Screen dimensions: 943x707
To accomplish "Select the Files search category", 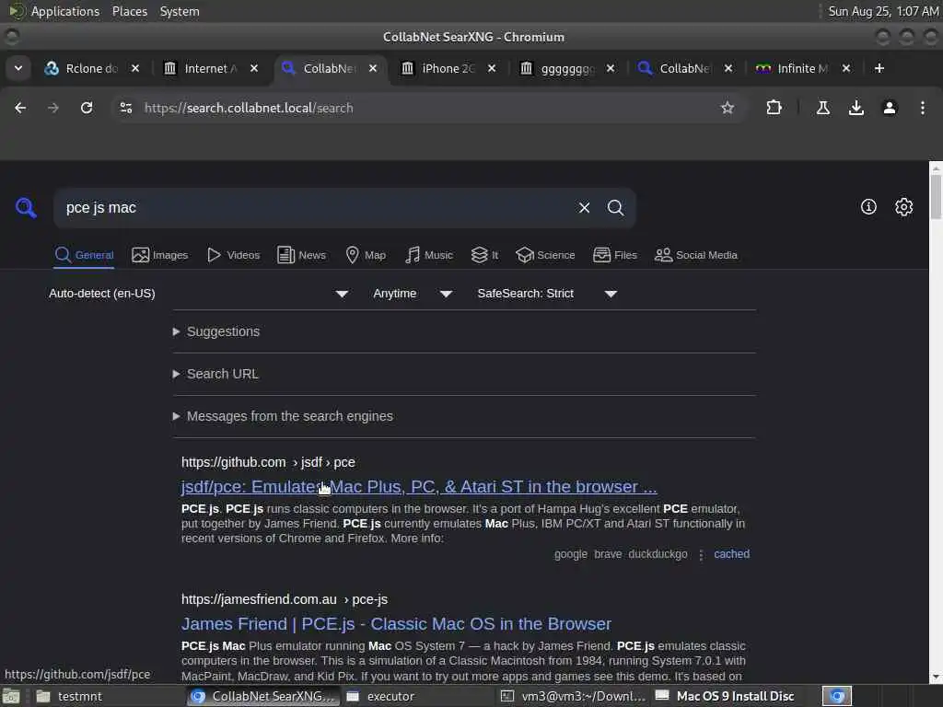I will (x=614, y=255).
